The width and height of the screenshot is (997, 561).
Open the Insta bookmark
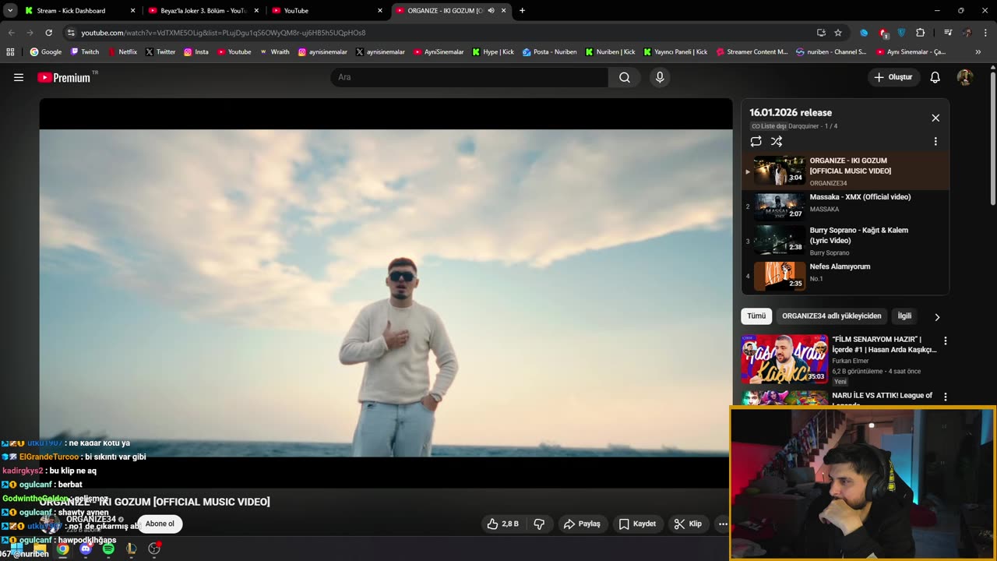(196, 52)
